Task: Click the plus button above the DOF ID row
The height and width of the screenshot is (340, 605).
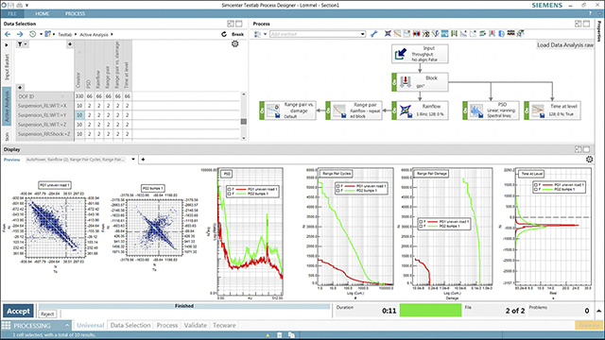Action: pos(20,88)
